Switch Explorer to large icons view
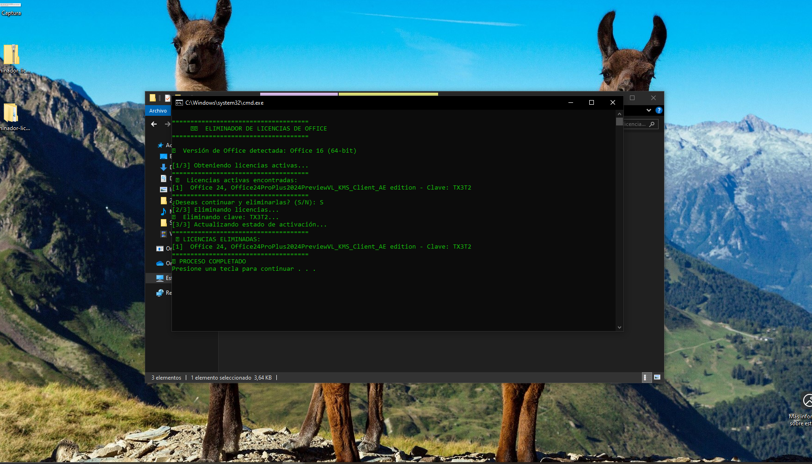The height and width of the screenshot is (464, 812). [657, 377]
